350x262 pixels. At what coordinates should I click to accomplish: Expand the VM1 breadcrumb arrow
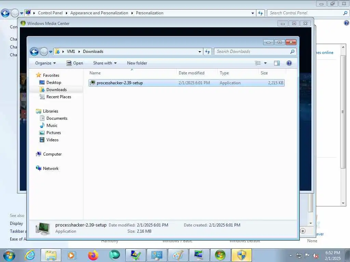click(x=79, y=52)
